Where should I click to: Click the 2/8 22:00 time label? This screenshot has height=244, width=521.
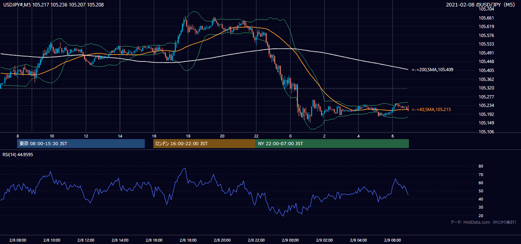click(x=256, y=240)
